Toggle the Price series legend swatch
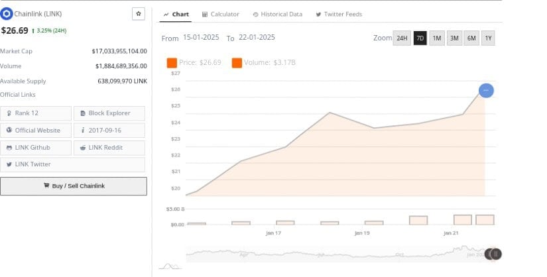The height and width of the screenshot is (277, 547). (x=172, y=63)
